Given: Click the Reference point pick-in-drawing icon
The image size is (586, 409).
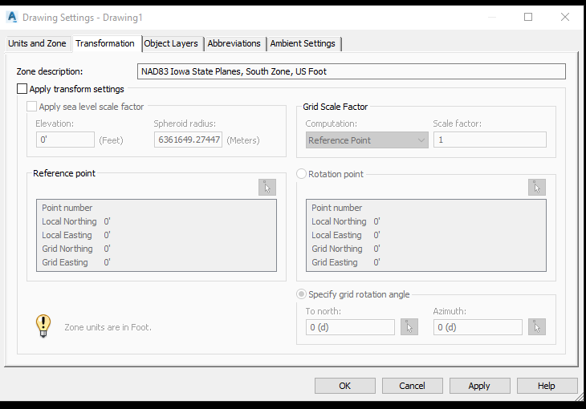Looking at the screenshot, I should 267,187.
